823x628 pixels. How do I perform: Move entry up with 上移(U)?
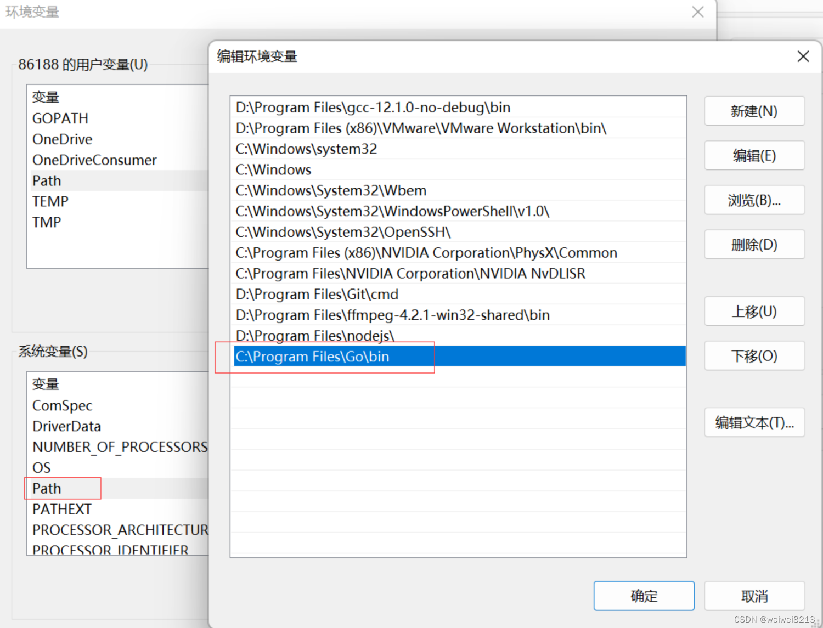point(754,312)
